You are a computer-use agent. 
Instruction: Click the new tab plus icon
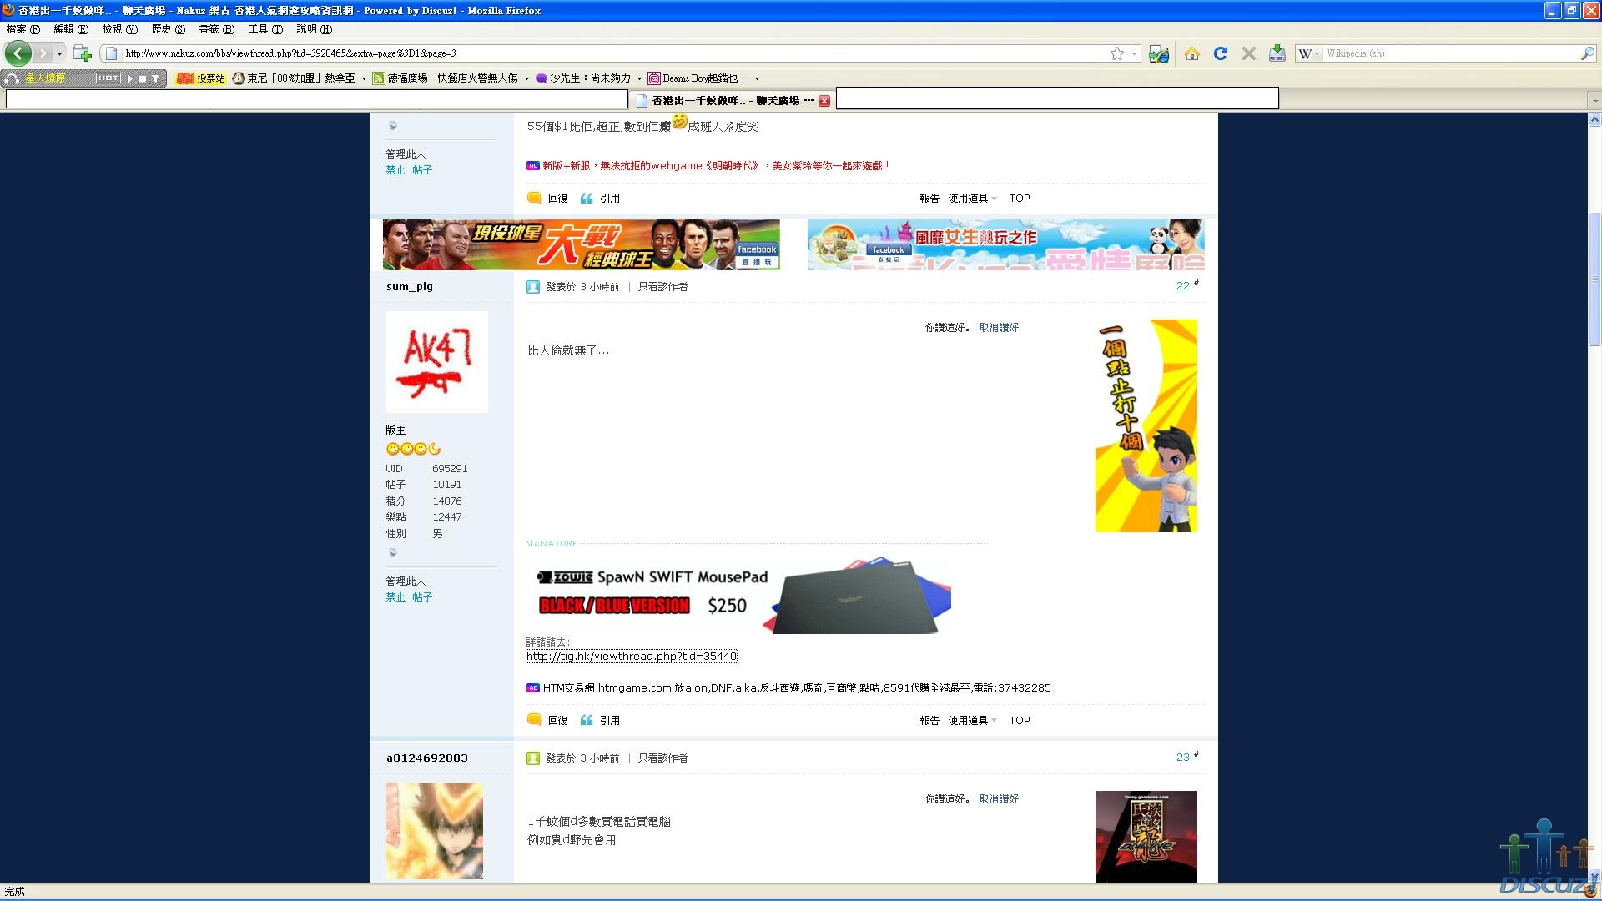pyautogui.click(x=82, y=53)
